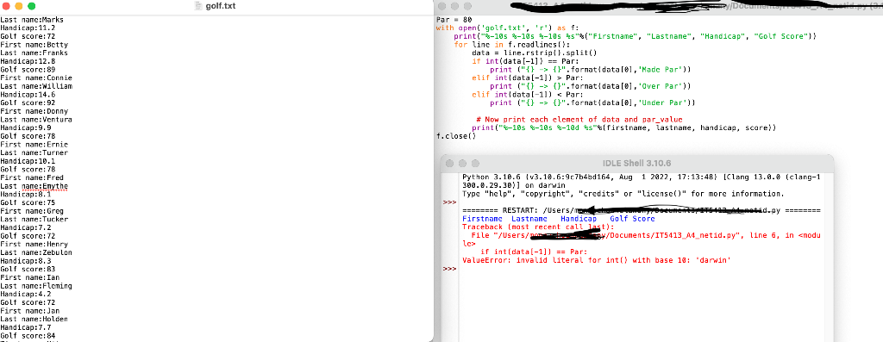
Task: Click the IDLE Shell 3.10.6 title bar
Action: [637, 163]
